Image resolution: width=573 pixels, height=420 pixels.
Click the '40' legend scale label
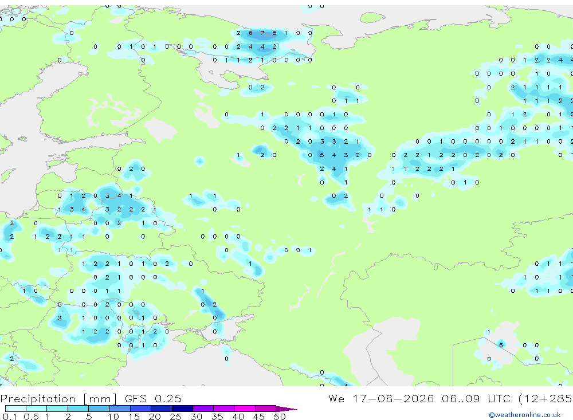(238, 417)
